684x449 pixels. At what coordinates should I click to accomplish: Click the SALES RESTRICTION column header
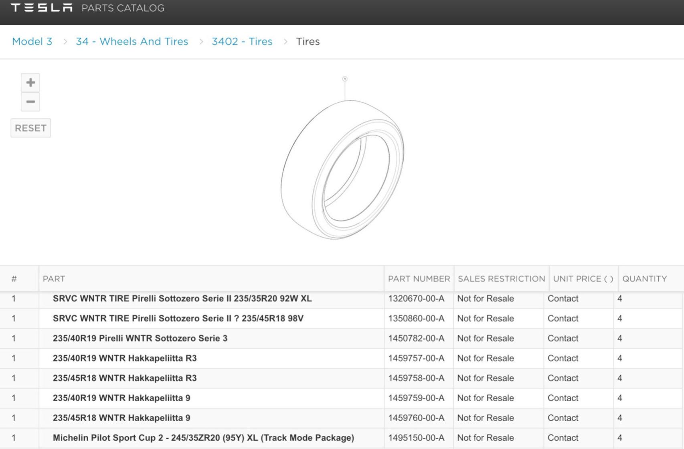click(x=501, y=279)
